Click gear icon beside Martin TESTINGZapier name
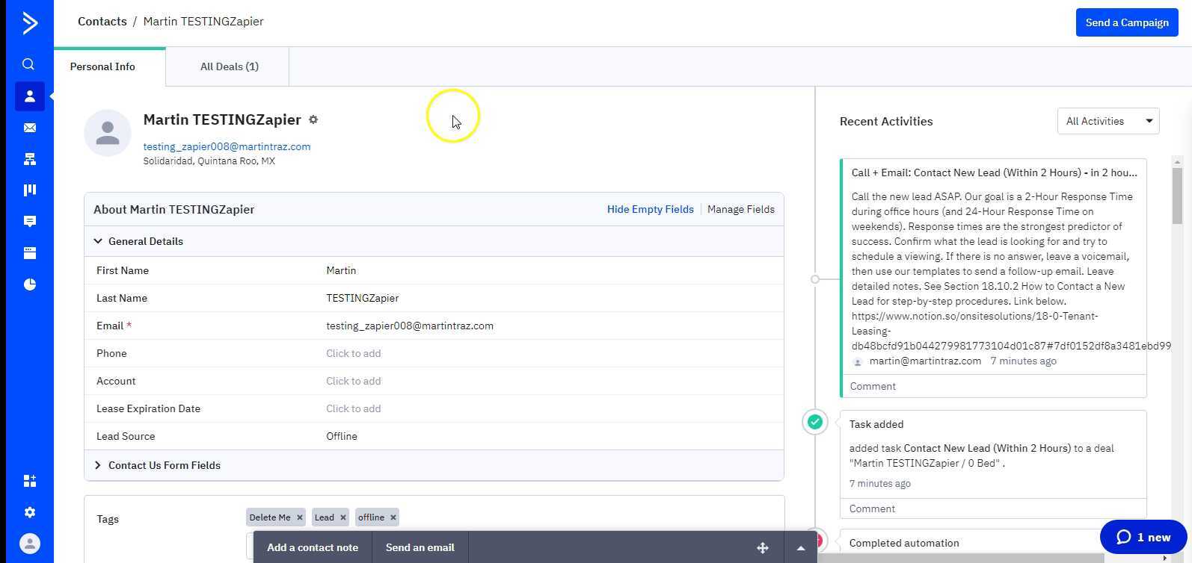 (x=313, y=119)
